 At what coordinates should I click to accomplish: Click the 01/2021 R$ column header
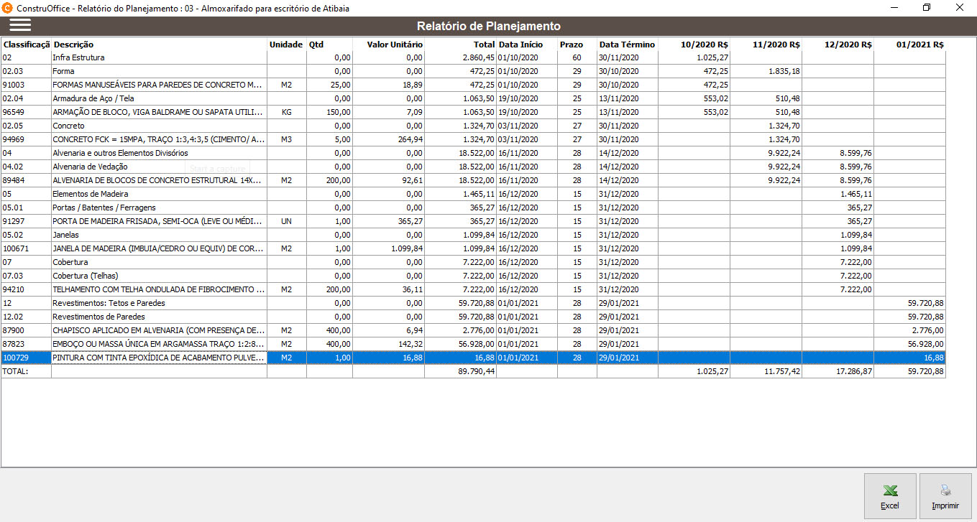tap(909, 45)
